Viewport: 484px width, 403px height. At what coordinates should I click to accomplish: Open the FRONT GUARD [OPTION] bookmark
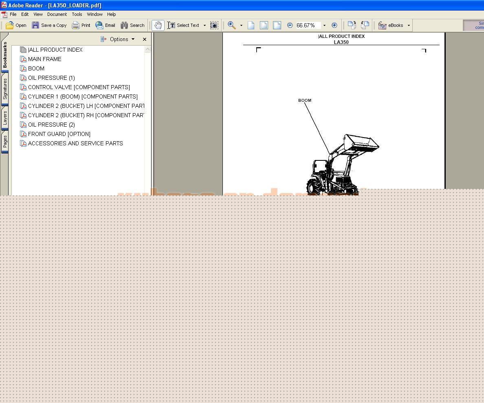point(59,134)
